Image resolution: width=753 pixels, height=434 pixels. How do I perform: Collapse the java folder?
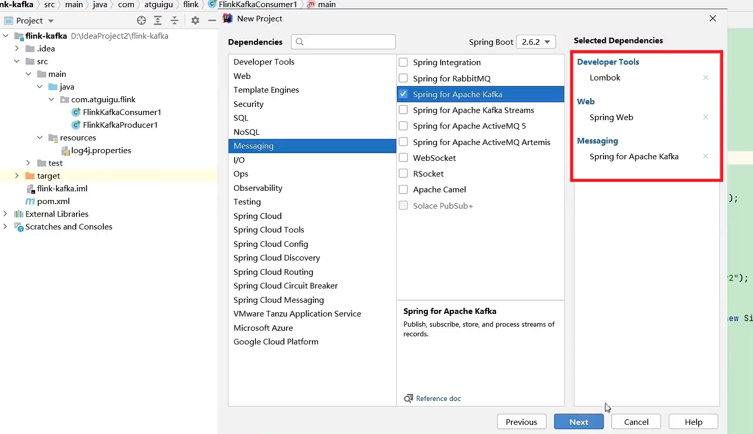40,86
